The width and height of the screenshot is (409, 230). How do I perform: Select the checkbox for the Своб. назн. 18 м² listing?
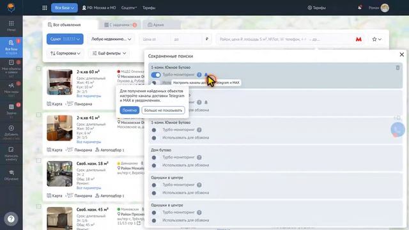click(x=38, y=160)
